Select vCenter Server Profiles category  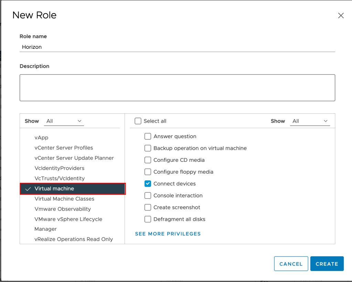(x=64, y=148)
